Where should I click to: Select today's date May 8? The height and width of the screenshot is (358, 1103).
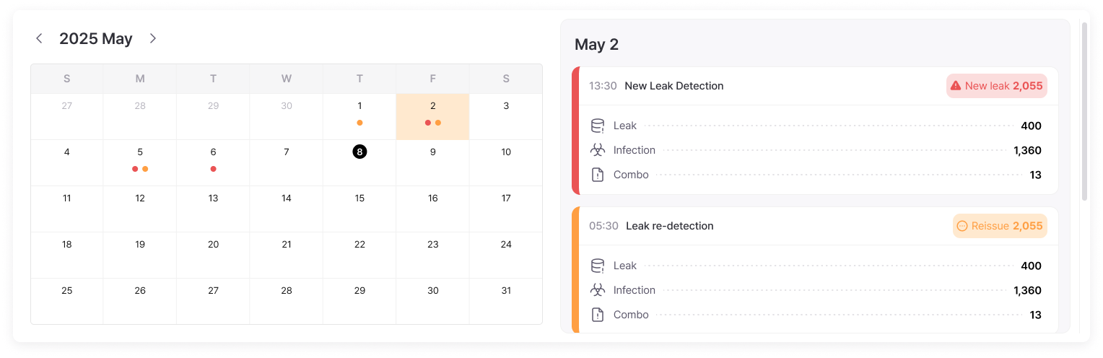coord(359,152)
